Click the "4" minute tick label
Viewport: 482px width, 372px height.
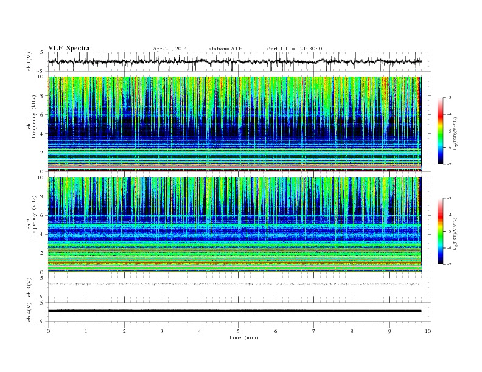pos(200,331)
